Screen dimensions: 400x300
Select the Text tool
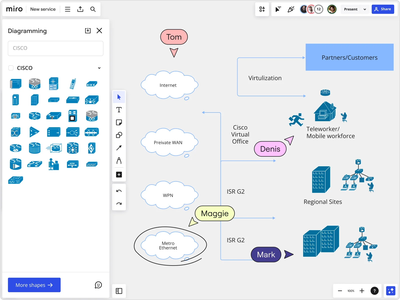pyautogui.click(x=119, y=109)
